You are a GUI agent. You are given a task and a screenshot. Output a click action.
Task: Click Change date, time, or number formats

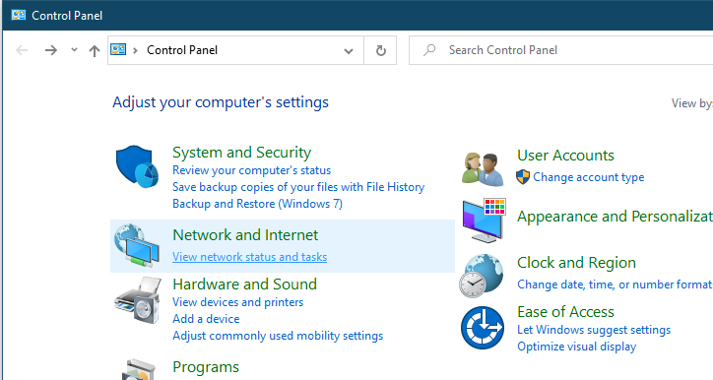(615, 285)
